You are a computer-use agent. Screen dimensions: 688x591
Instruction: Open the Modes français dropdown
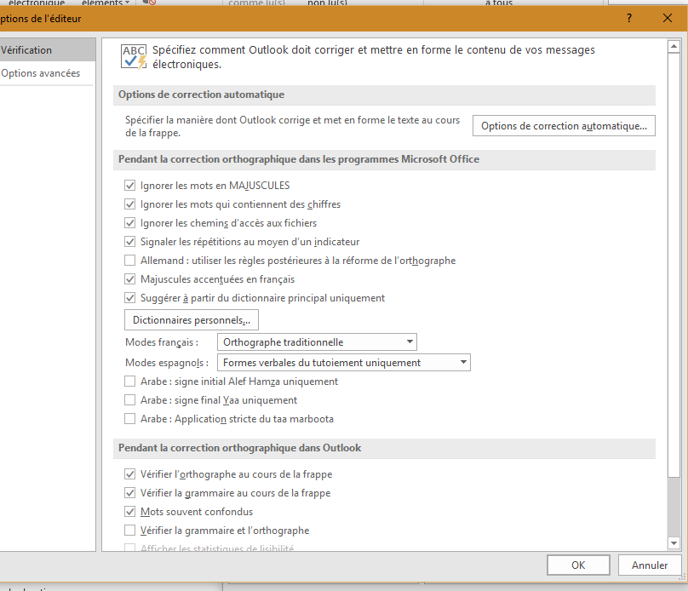[x=317, y=342]
